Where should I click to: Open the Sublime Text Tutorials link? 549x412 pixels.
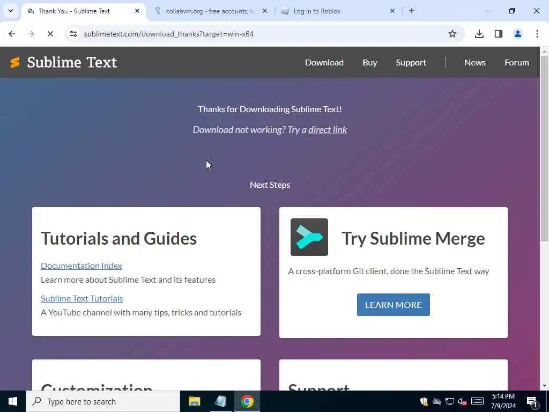coord(82,298)
